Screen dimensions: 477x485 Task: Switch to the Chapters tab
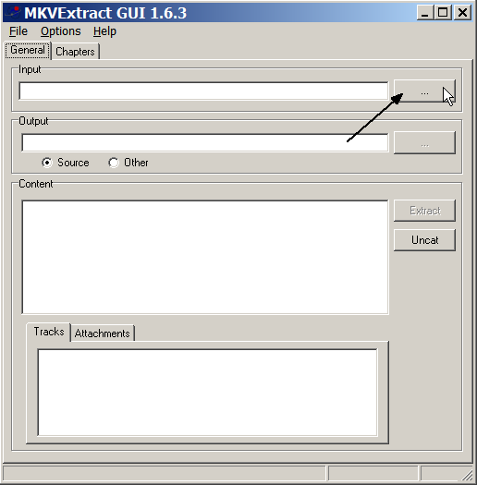tap(75, 52)
